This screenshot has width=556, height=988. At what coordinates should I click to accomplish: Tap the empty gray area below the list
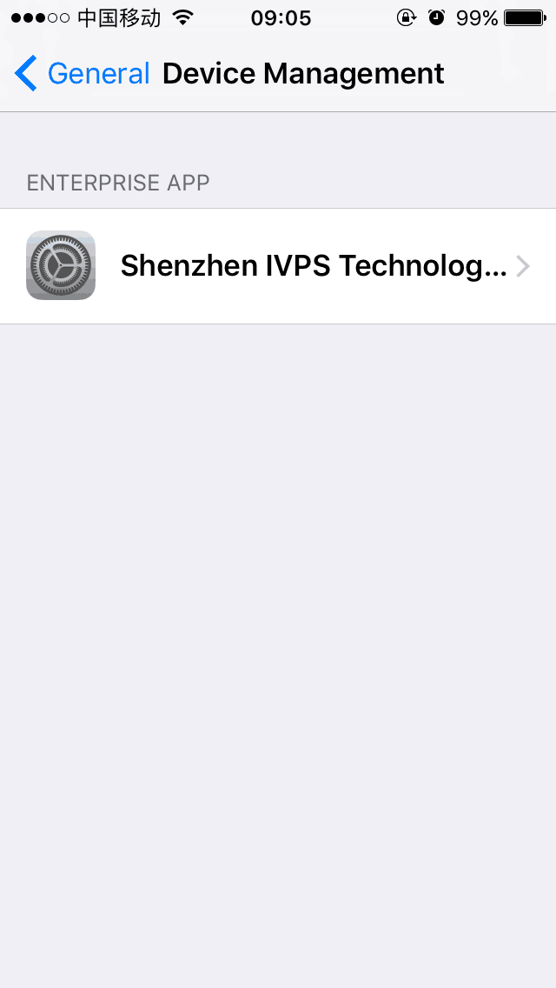tap(278, 655)
